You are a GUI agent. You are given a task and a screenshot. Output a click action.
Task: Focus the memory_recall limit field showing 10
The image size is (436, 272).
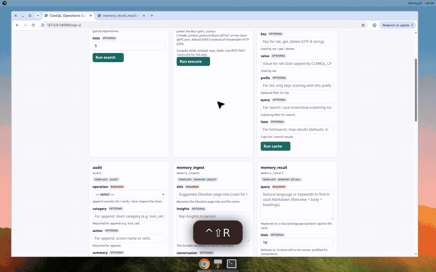tap(297, 242)
